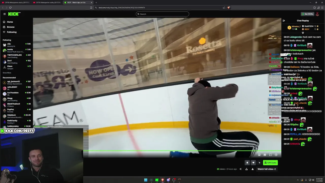Open the user profile avatar menu
Viewport: 325px width, 183px height.
pos(317,14)
